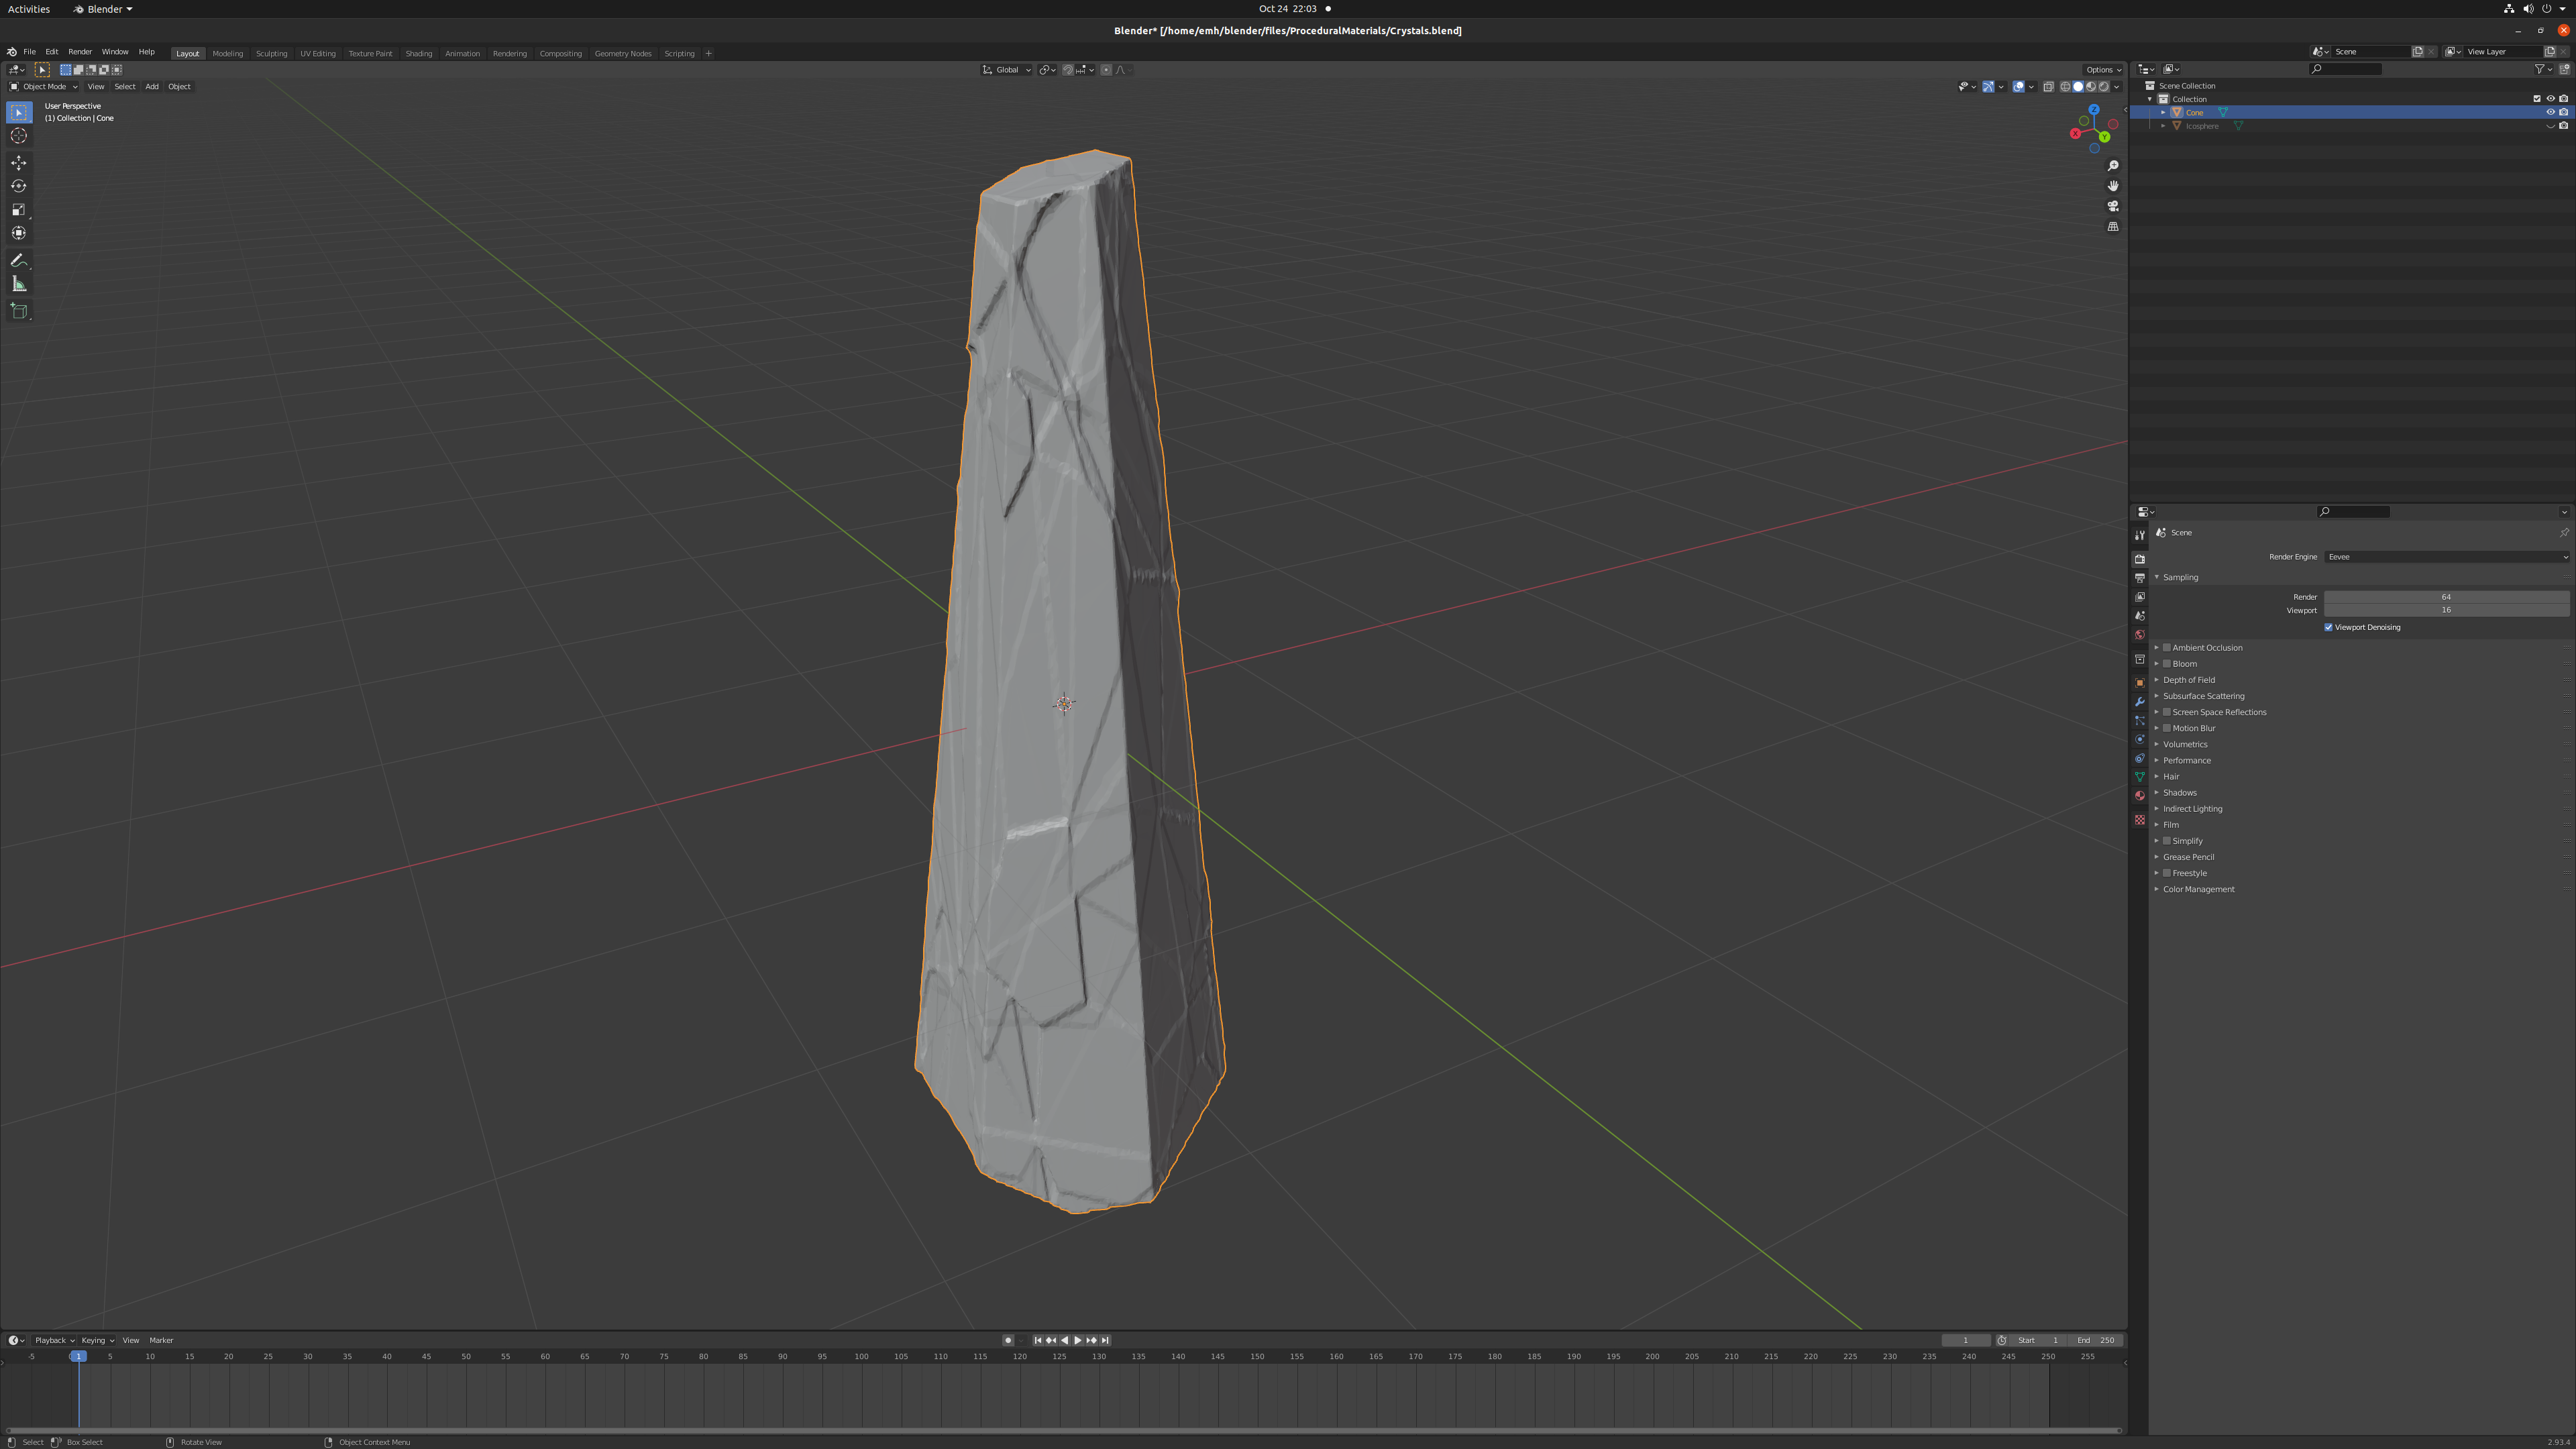Open the Physics properties tab

2139,739
